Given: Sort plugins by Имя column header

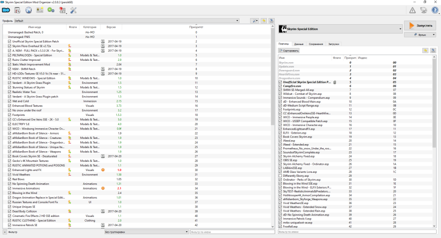Looking at the screenshot, I should pos(305,58).
